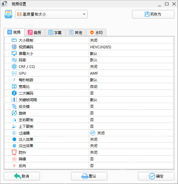Click the 屏幕大小 monitor icon
The width and height of the screenshot is (178, 184).
(x=14, y=53)
